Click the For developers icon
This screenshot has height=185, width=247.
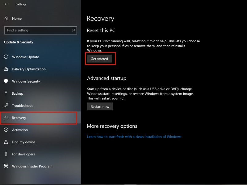6,154
